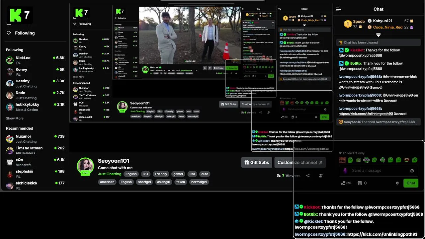Viewport: 425px width, 239px height.
Task: Insert the purple-sunglasses headphones emote
Action: (x=366, y=160)
